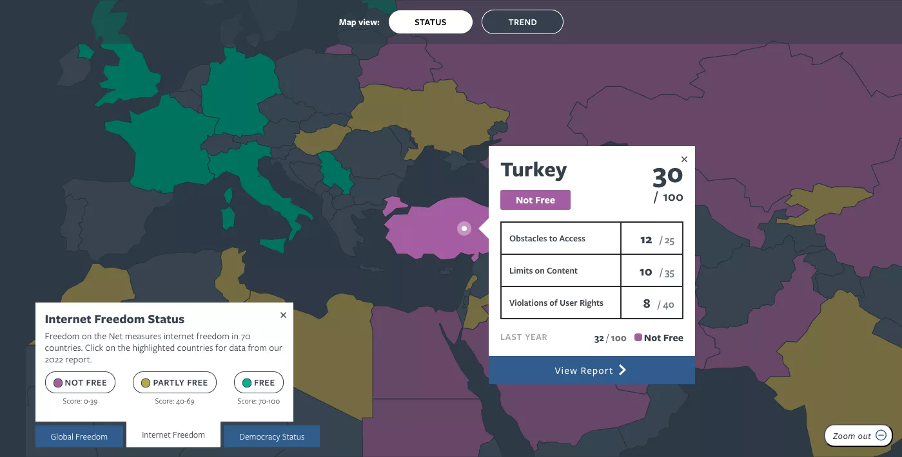Close the Internet Freedom Status legend panel

click(x=283, y=315)
